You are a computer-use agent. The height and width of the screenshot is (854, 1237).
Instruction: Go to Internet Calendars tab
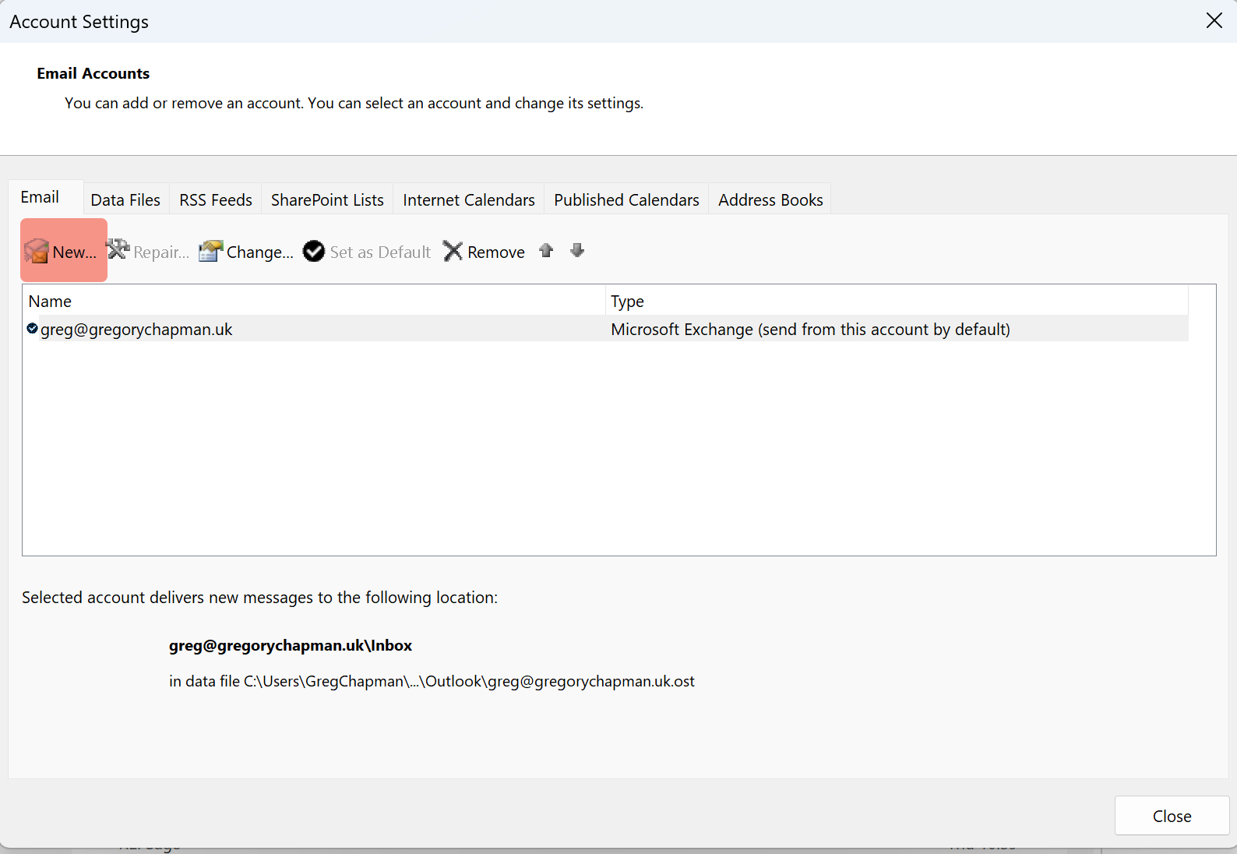click(469, 200)
